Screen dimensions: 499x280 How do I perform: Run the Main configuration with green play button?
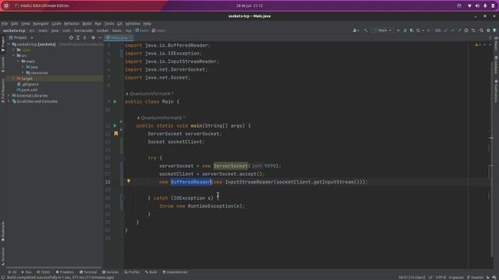click(x=398, y=30)
